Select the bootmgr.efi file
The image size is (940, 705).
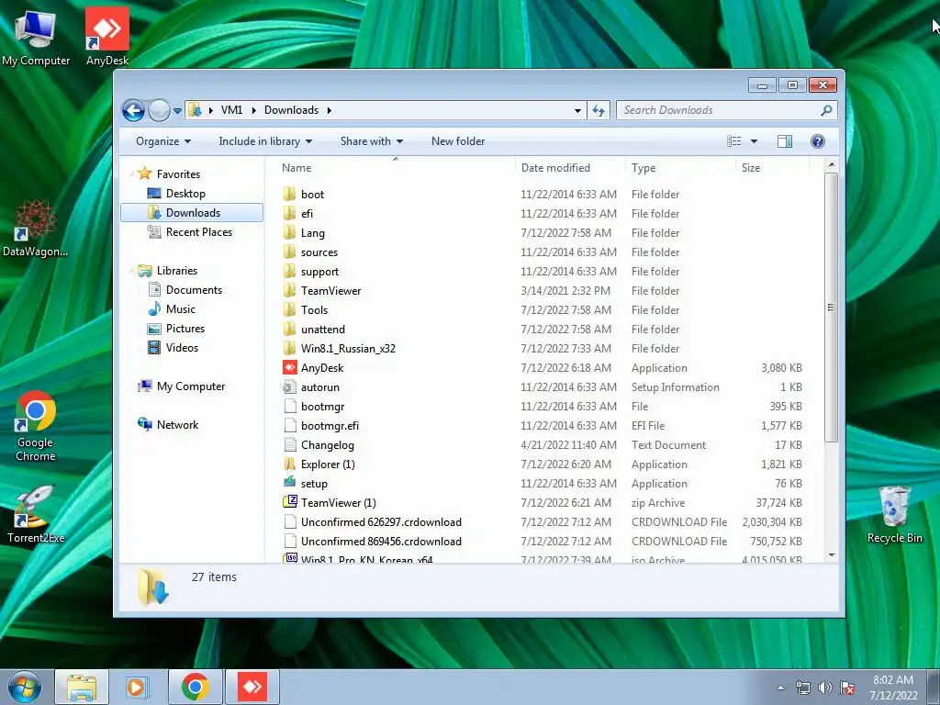pyautogui.click(x=330, y=426)
